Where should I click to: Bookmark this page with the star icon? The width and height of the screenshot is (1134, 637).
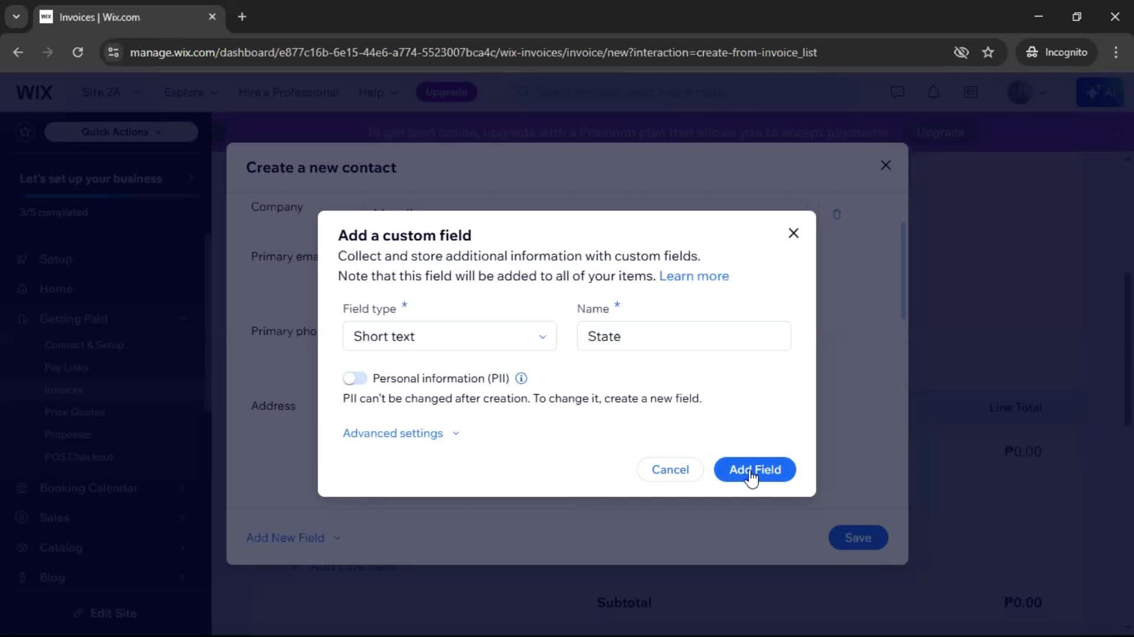pos(988,52)
